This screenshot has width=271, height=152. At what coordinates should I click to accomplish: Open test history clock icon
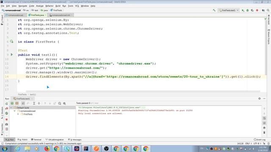[59, 103]
